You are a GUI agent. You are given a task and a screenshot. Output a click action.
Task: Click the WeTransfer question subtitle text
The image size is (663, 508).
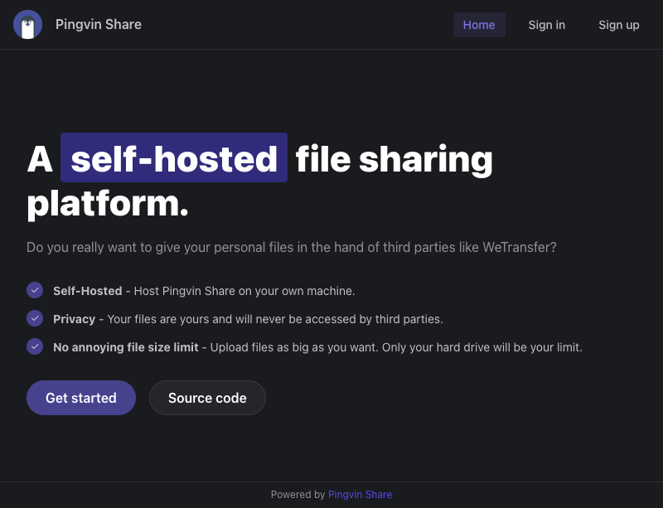click(292, 248)
